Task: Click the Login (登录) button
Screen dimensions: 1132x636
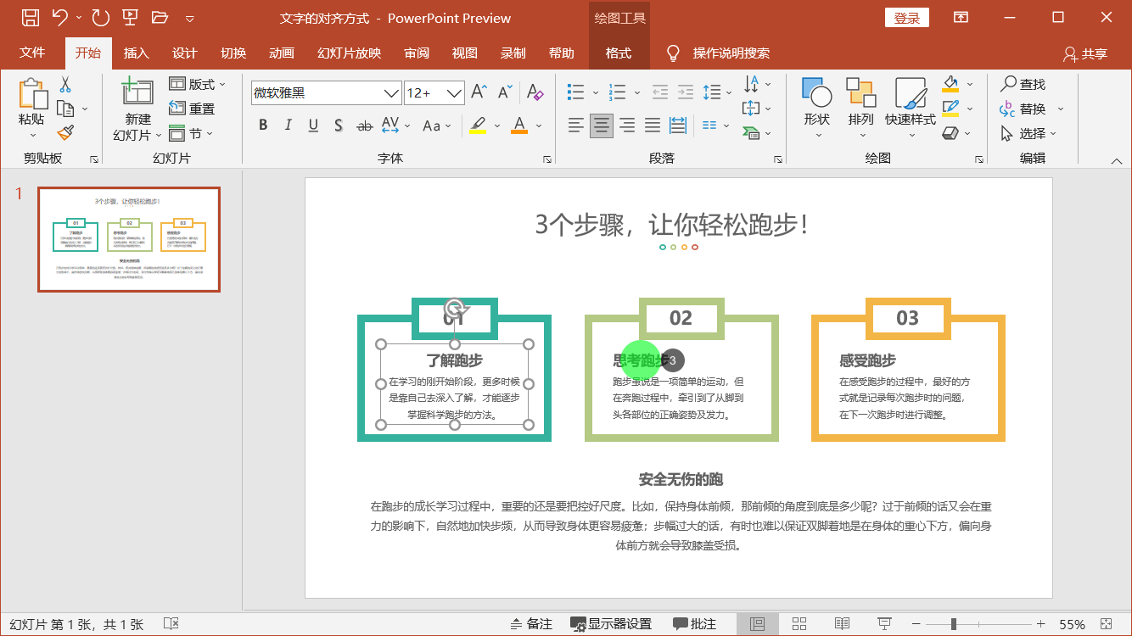Action: [x=907, y=18]
